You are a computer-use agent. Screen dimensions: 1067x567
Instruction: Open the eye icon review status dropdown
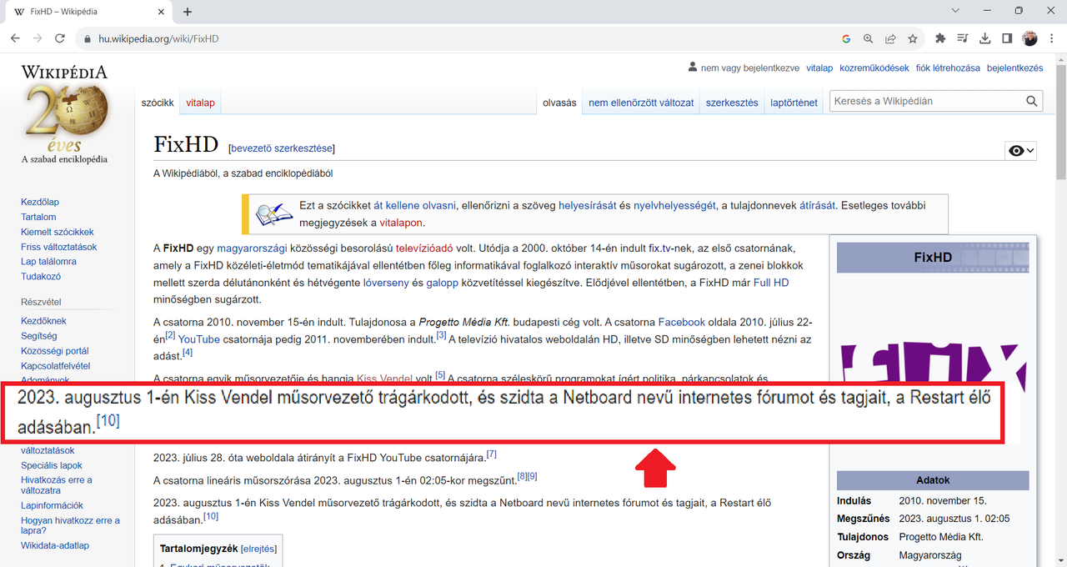click(x=1021, y=151)
